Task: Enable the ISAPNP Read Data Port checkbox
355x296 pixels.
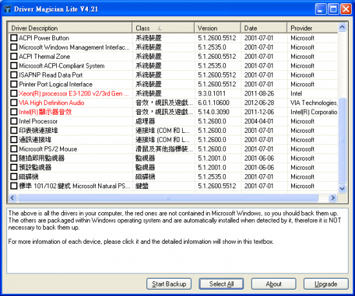Action: (x=14, y=75)
